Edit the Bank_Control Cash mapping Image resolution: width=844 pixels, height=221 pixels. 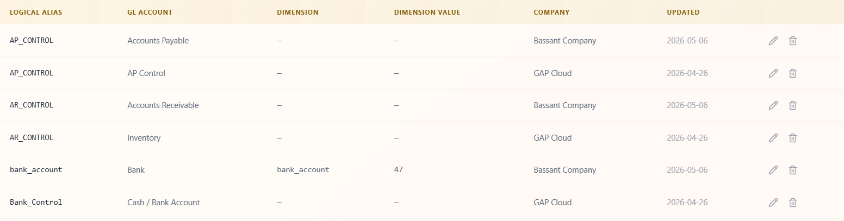pyautogui.click(x=773, y=203)
